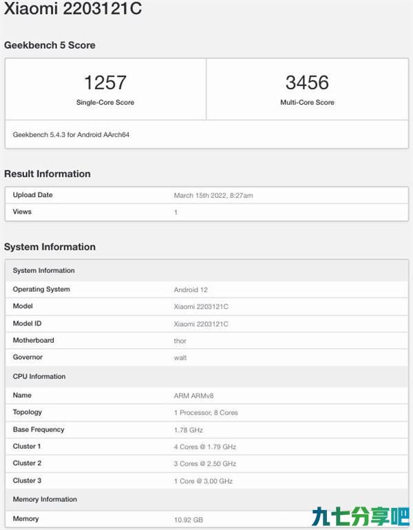Click the large 'System Information' section heading
The width and height of the screenshot is (413, 530).
pyautogui.click(x=50, y=247)
